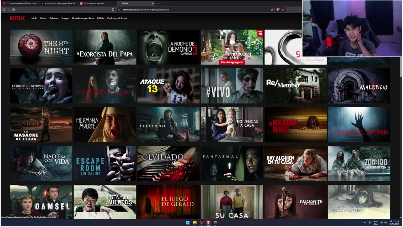Open File Explorer from the taskbar
Viewport: 403px width, 227px height.
tap(195, 223)
